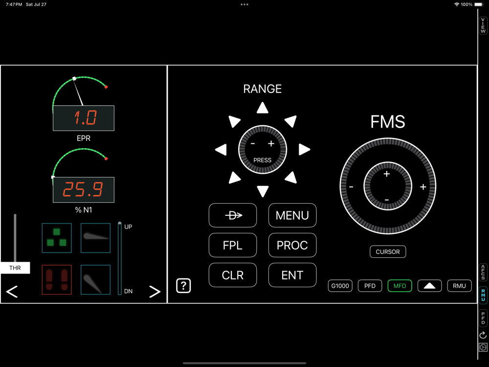
Task: Switch to the G1000 panel
Action: (x=340, y=286)
